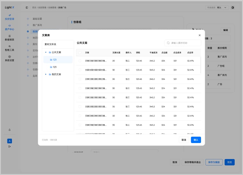The width and height of the screenshot is (243, 175).
Task: Check the sixth table row checkbox
Action: (x=80, y=107)
